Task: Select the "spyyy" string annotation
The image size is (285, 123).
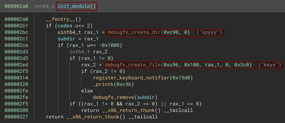Action: point(209,32)
